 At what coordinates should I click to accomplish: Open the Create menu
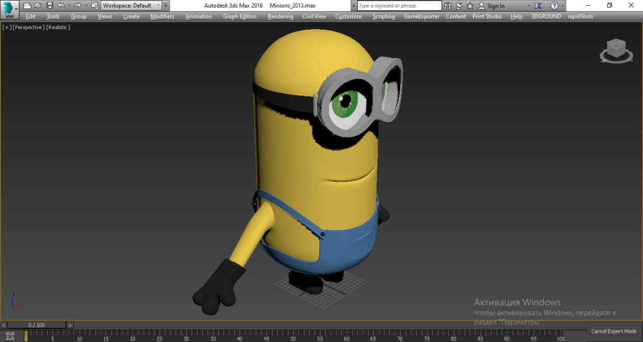(x=132, y=16)
